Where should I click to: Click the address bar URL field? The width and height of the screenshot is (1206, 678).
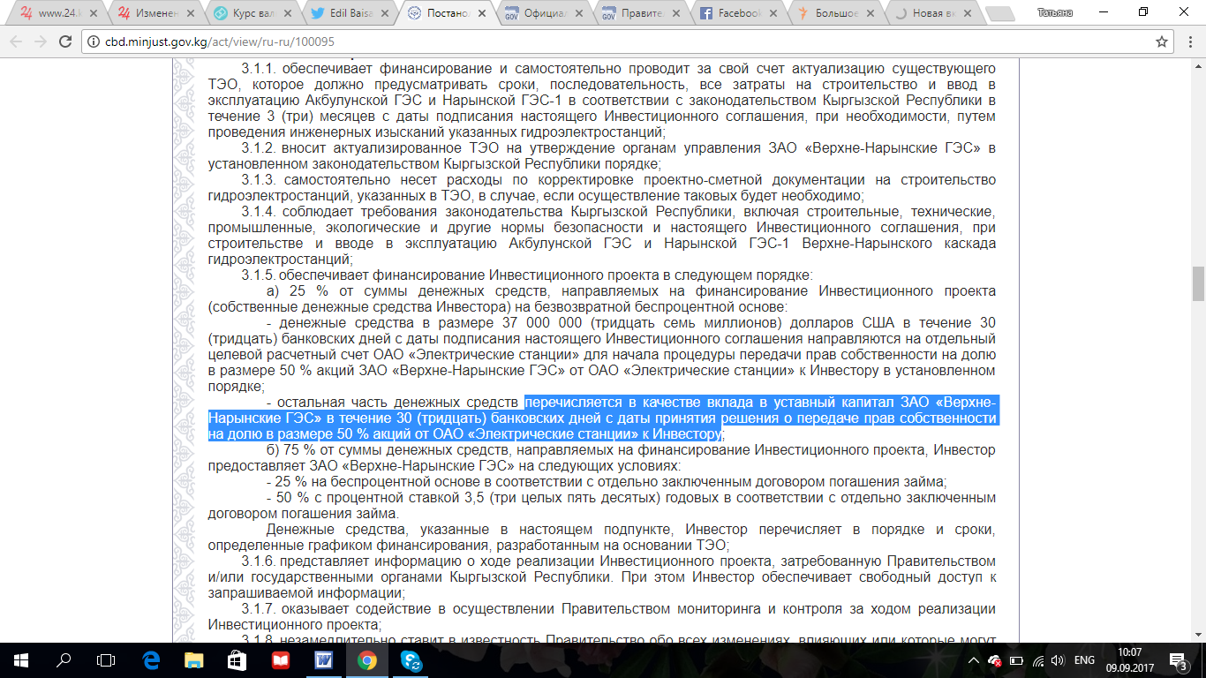coord(530,41)
